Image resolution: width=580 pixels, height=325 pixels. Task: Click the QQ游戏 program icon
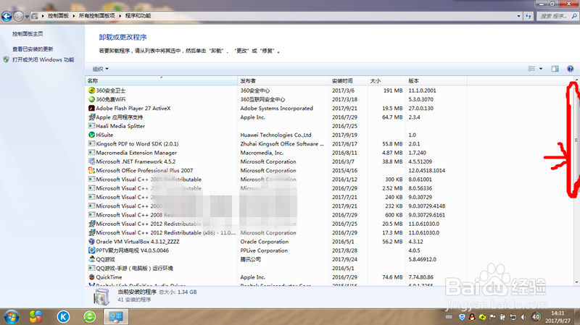pyautogui.click(x=92, y=259)
